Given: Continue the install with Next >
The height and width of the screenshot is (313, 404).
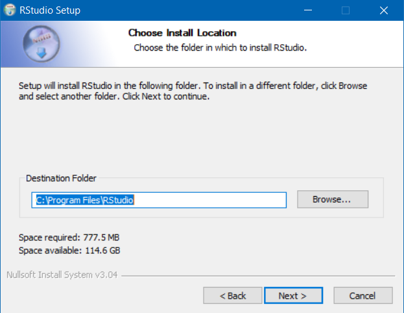Looking at the screenshot, I should (x=293, y=295).
